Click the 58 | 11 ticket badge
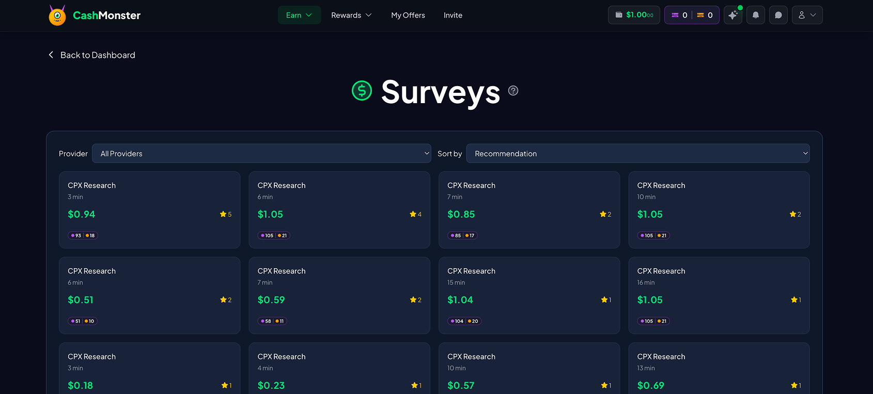 click(x=272, y=321)
